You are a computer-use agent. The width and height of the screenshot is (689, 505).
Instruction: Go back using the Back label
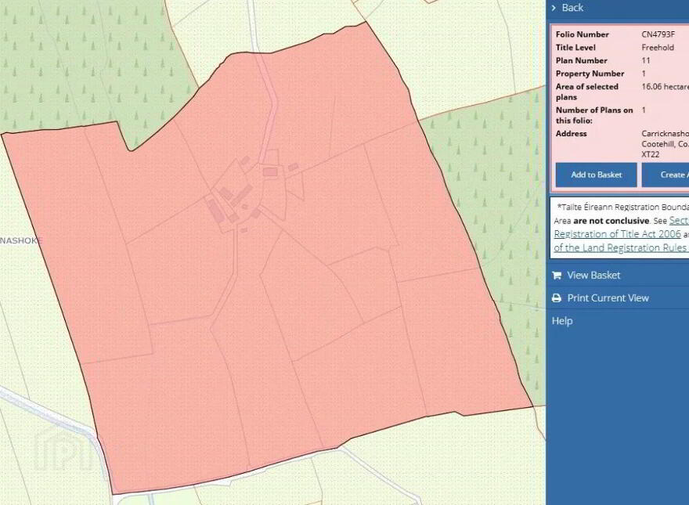(x=572, y=8)
